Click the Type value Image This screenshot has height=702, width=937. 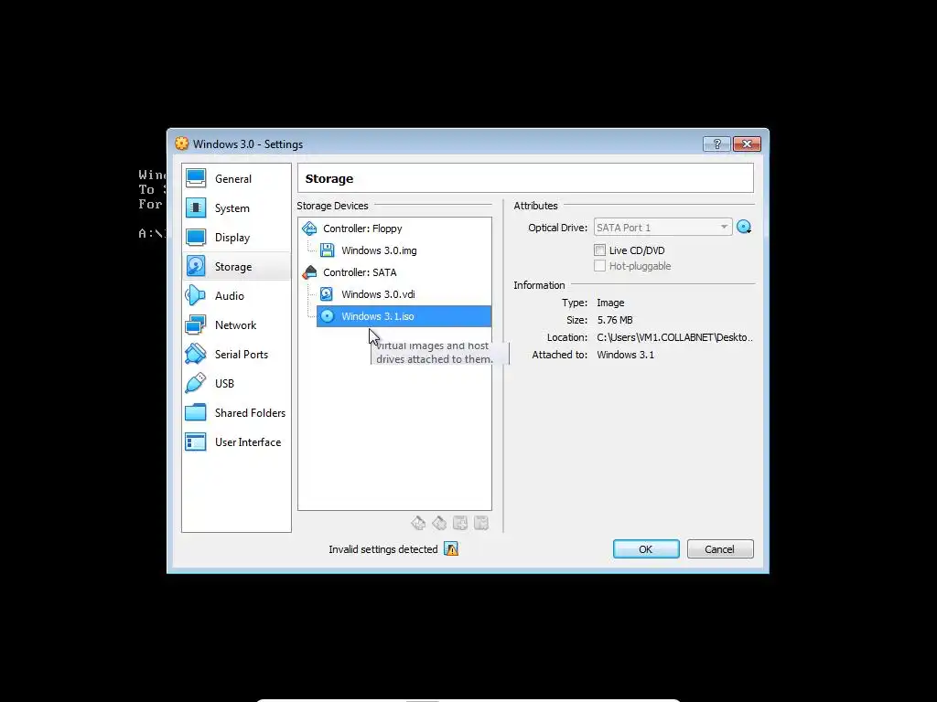tap(610, 303)
